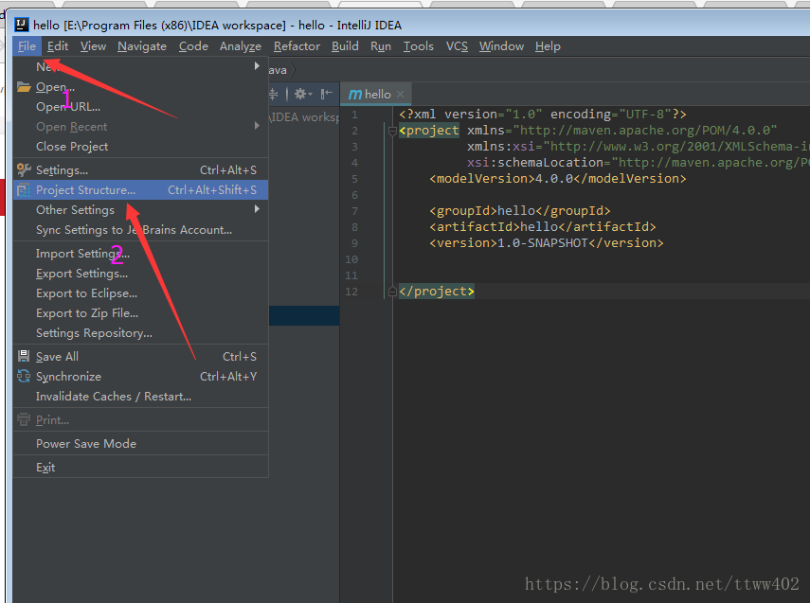Click the closing </project> tag
This screenshot has width=810, height=603.
point(437,292)
